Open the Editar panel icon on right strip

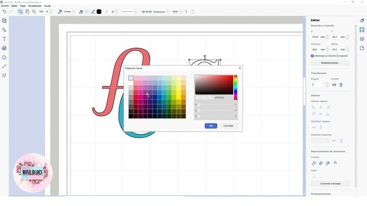point(362,30)
